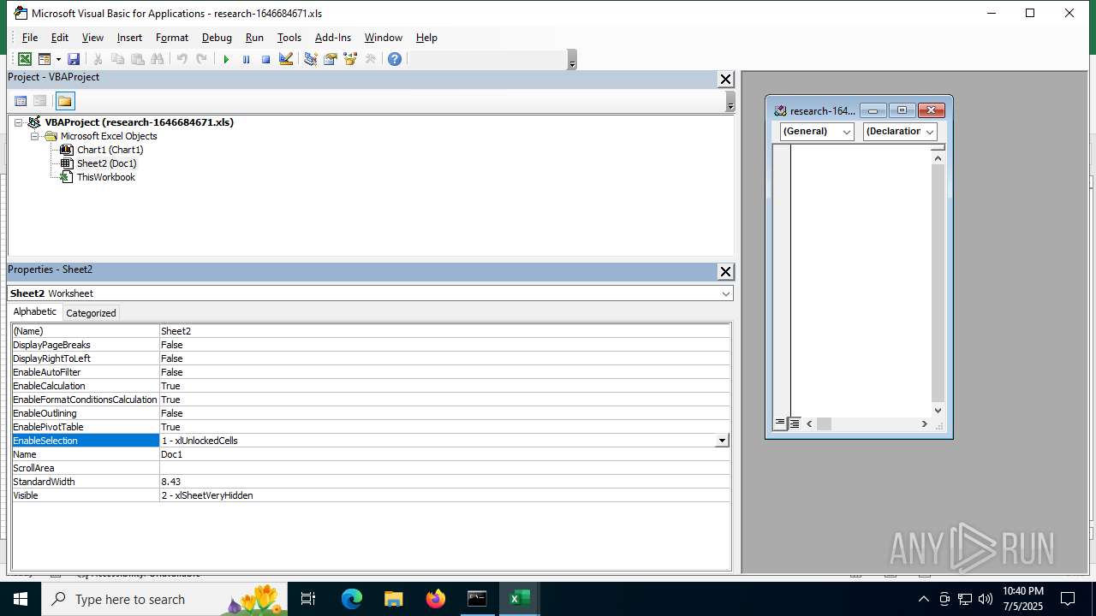Minimize the research code window
Viewport: 1096px width, 616px height.
873,110
